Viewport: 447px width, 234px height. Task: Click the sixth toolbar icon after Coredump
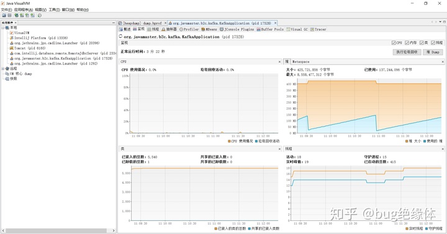pos(32,16)
